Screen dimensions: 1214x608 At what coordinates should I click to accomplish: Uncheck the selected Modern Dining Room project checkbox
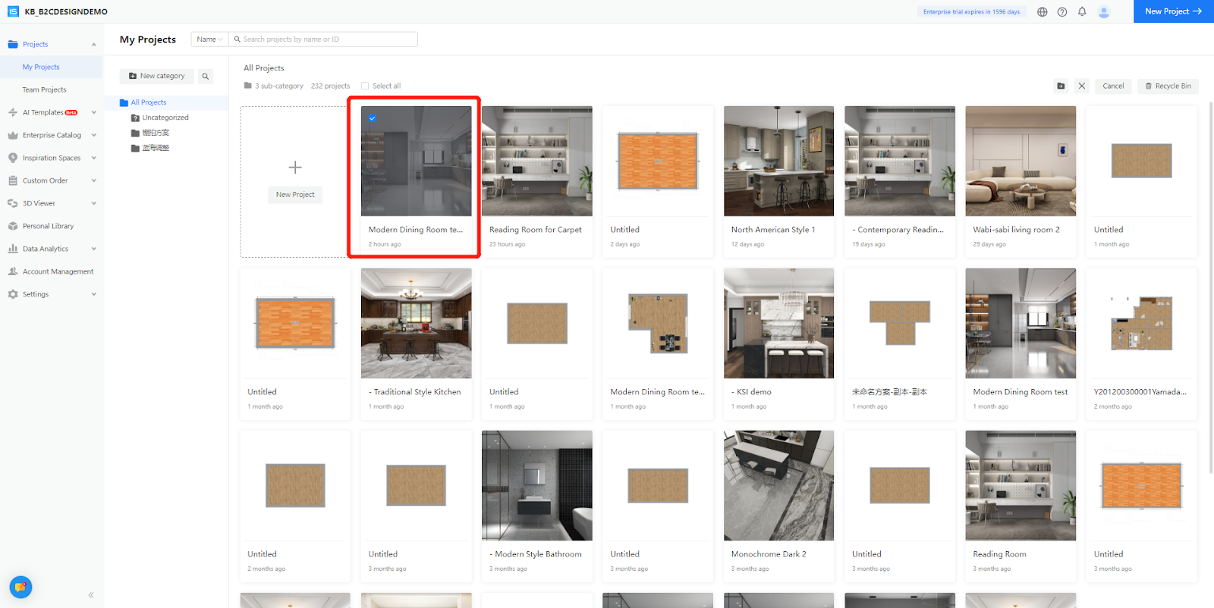(372, 118)
